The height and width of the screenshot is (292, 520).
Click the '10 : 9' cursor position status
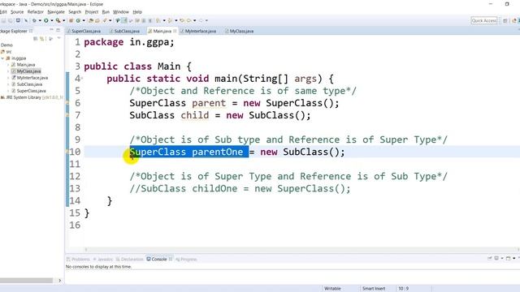tap(403, 289)
